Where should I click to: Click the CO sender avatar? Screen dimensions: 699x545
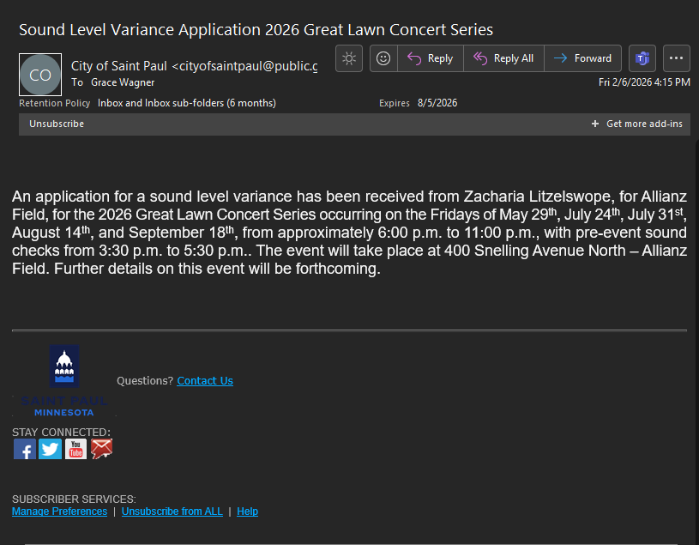point(40,75)
